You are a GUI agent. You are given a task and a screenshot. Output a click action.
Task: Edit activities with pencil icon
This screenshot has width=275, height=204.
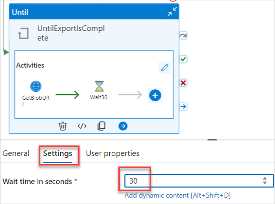164,68
